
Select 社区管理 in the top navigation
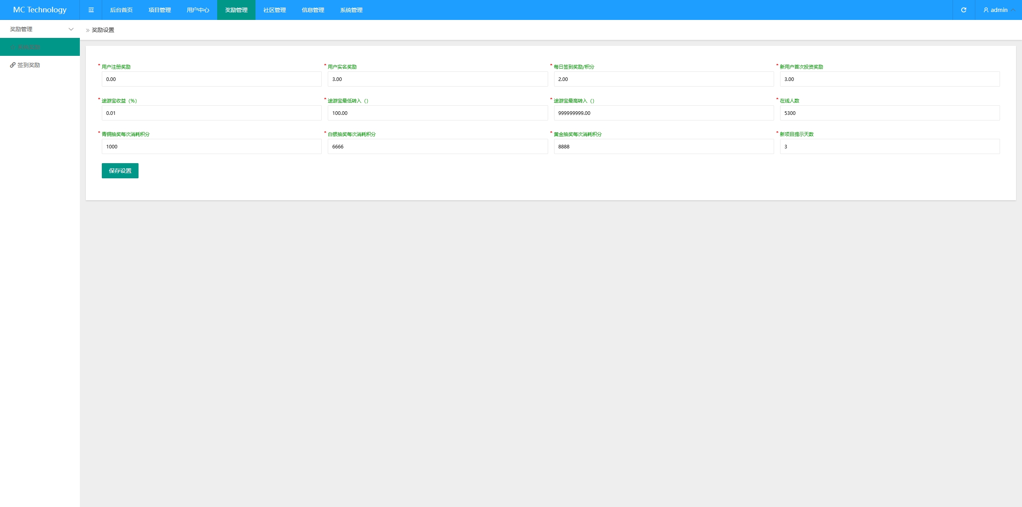tap(275, 10)
